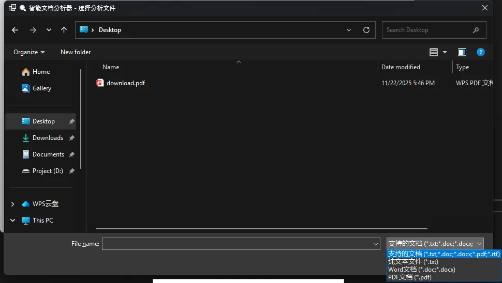The height and width of the screenshot is (283, 502).
Task: Choose the 纯文本文件 (*.txt) filter option
Action: tap(413, 262)
